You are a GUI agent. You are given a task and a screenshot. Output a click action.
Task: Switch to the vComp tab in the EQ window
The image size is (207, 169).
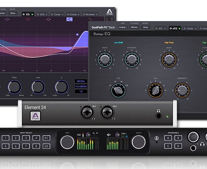(x=73, y=14)
